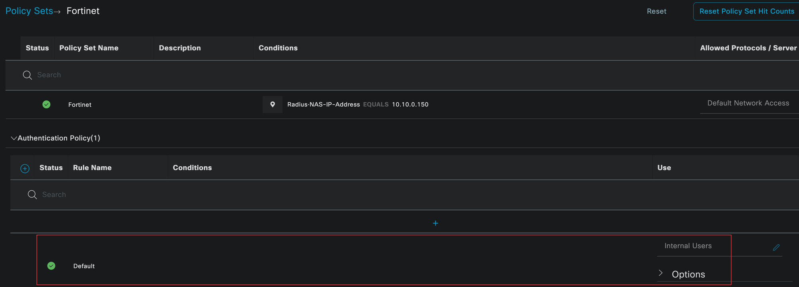The height and width of the screenshot is (287, 799).
Task: Focus the authentication rule Search field
Action: [160, 195]
